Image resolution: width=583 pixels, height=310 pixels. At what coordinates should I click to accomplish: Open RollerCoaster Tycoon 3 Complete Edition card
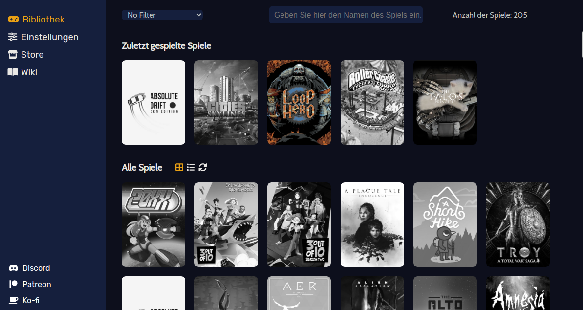point(372,102)
